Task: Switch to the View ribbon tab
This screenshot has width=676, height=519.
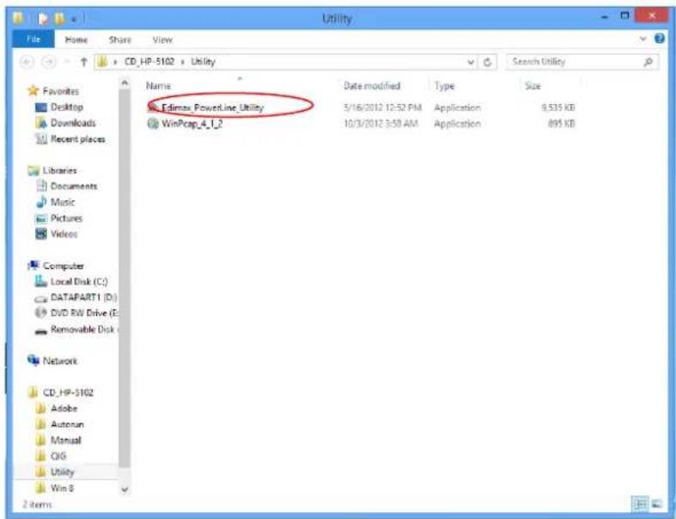Action: [x=162, y=40]
